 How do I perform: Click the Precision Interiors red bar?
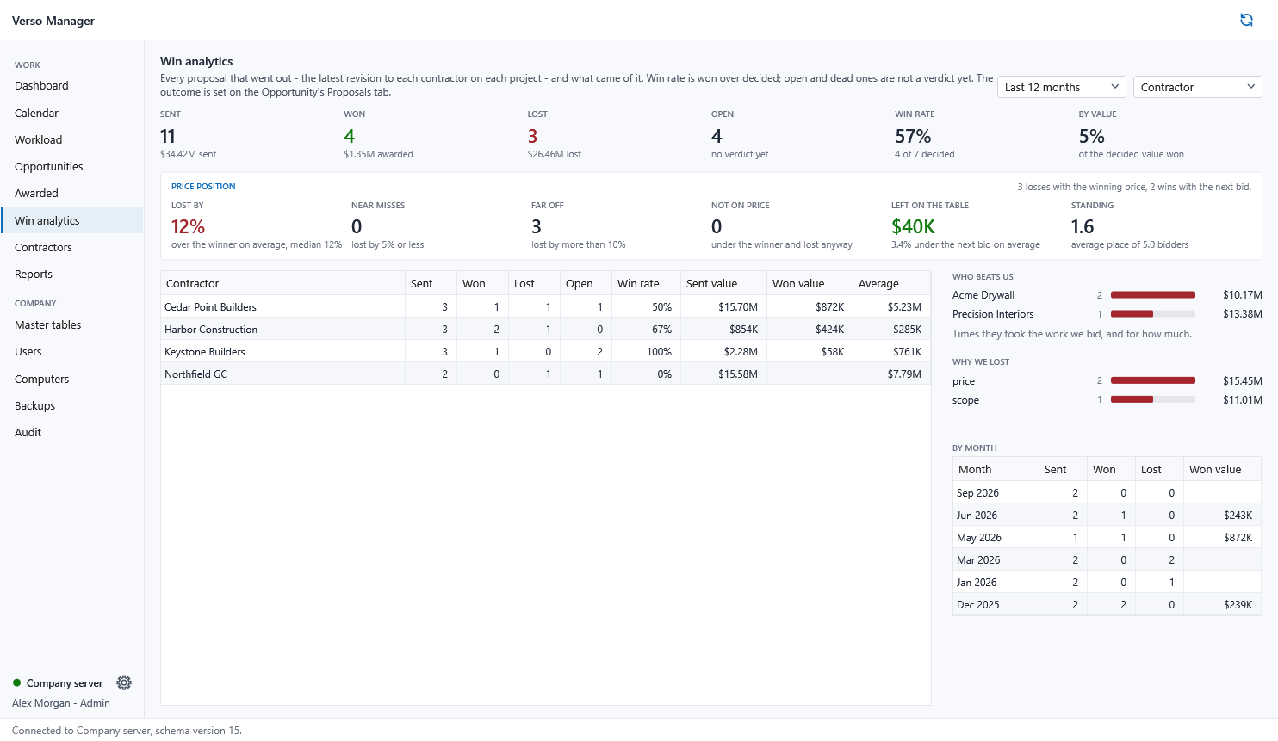tap(1132, 314)
